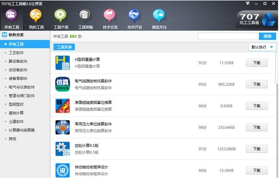Open 微信关注 chat icon

(159, 16)
